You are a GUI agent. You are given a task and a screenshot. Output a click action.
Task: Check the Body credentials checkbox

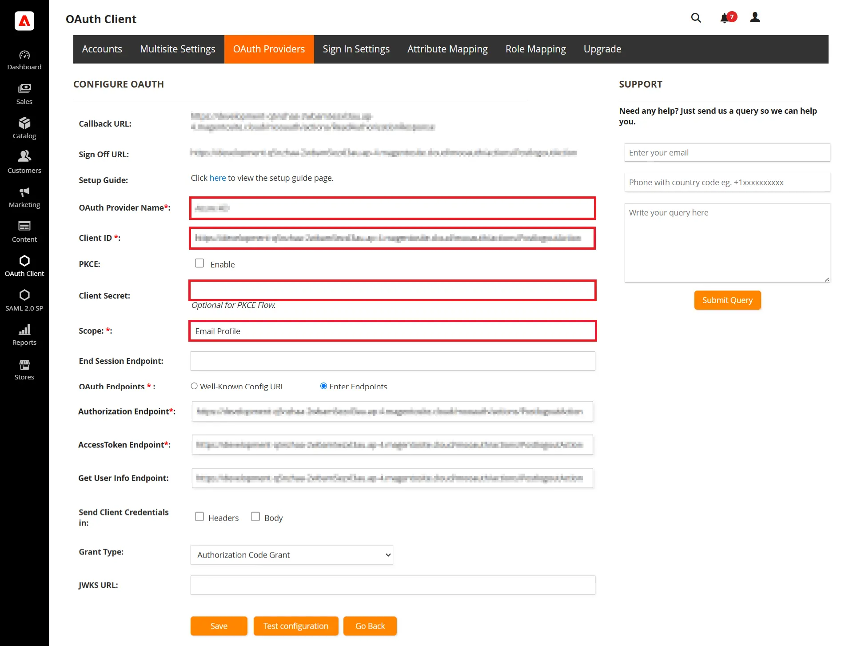tap(255, 517)
